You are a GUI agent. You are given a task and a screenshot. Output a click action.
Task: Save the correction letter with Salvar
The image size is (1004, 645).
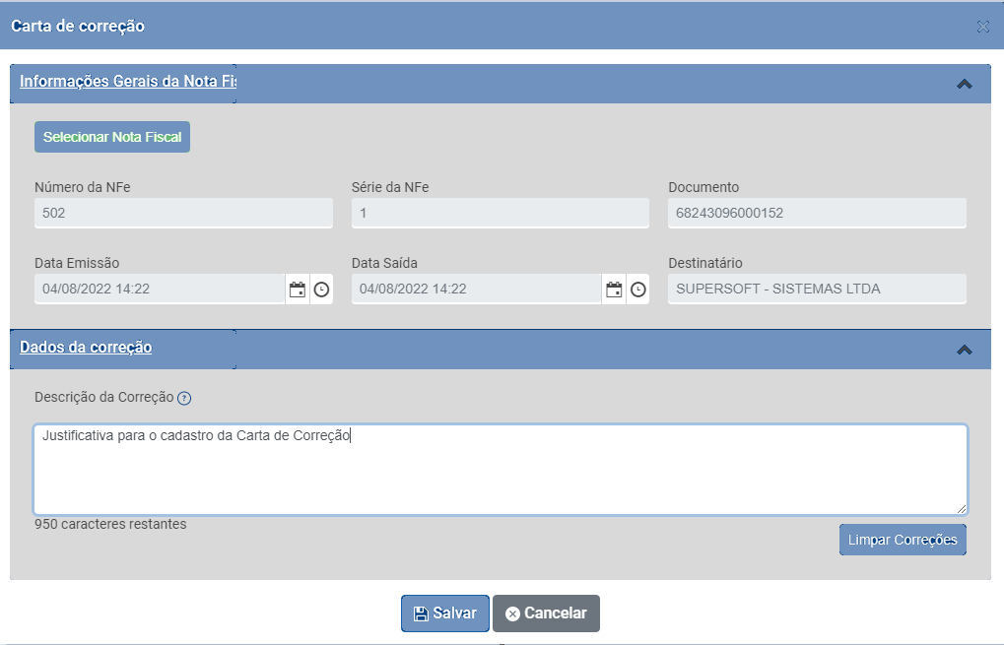pos(445,613)
